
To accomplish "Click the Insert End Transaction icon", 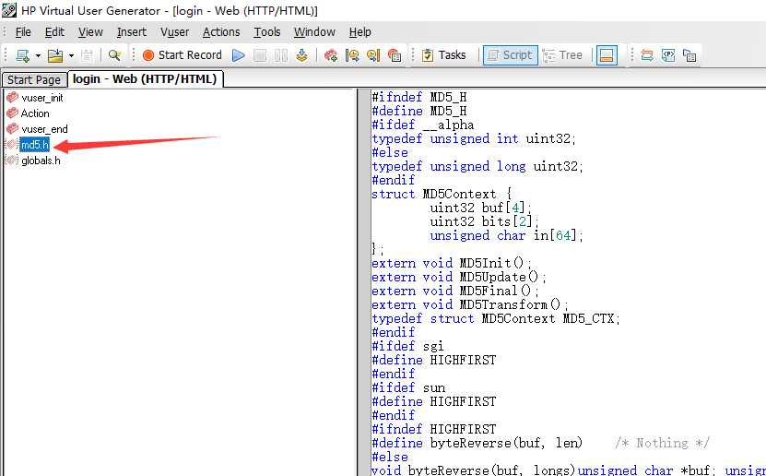I will pos(373,55).
